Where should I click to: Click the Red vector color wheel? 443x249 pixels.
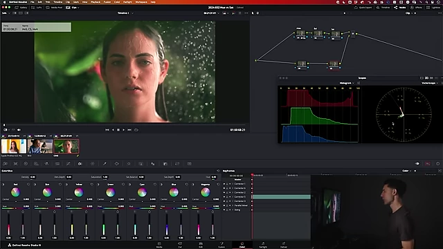(15, 192)
